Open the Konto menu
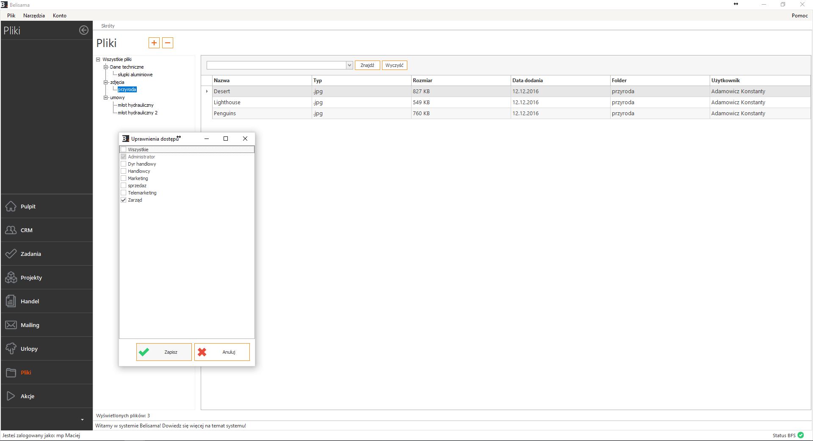This screenshot has width=813, height=441. point(59,16)
